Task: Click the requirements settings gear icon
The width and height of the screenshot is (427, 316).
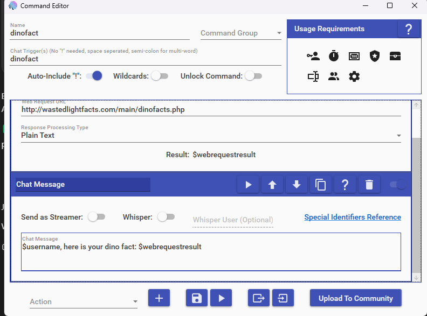Action: coord(354,76)
